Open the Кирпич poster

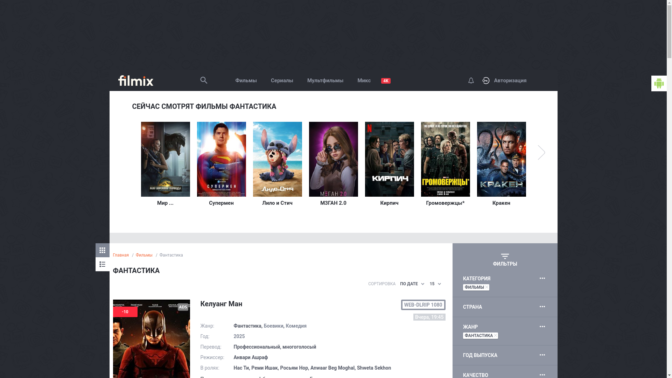[389, 159]
